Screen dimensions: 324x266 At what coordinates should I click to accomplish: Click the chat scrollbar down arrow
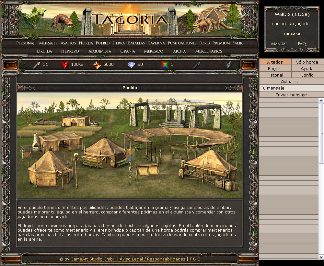321,257
